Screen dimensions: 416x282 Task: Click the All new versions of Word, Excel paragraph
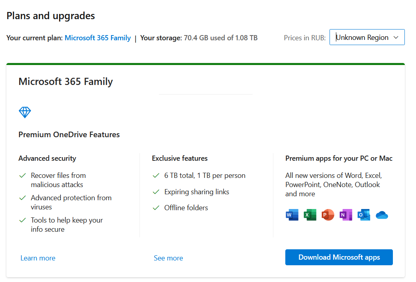coord(334,185)
